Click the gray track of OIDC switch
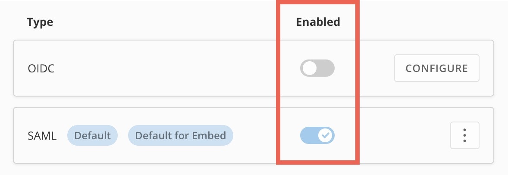This screenshot has width=508, height=175. pyautogui.click(x=326, y=69)
